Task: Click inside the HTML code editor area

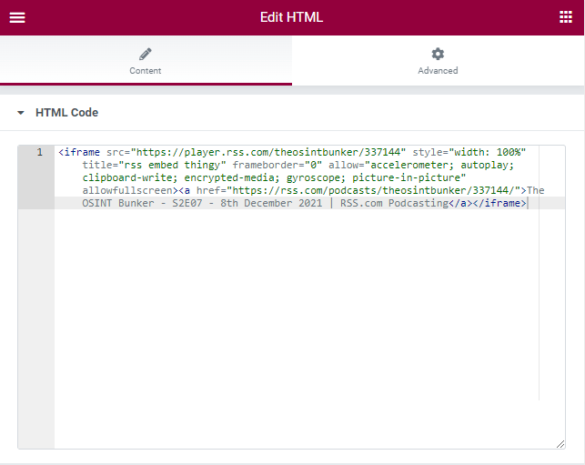Action: (309, 297)
